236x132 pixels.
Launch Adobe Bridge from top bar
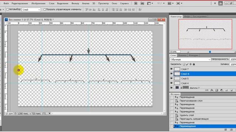(x=136, y=3)
